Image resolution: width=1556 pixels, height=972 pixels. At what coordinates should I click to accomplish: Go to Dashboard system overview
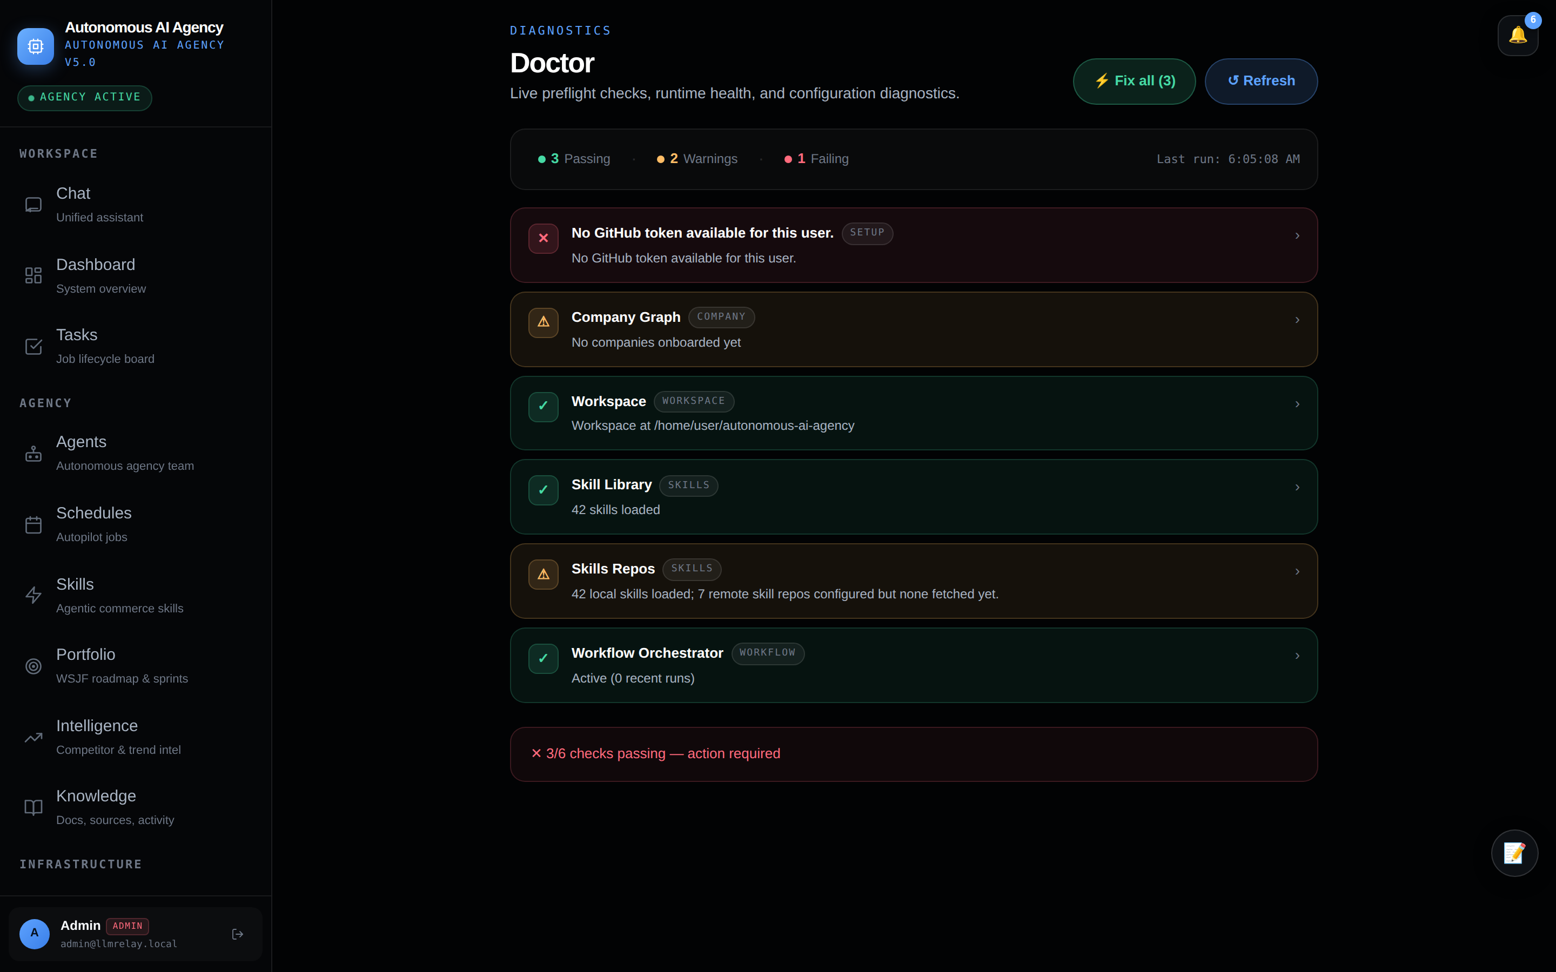point(135,276)
